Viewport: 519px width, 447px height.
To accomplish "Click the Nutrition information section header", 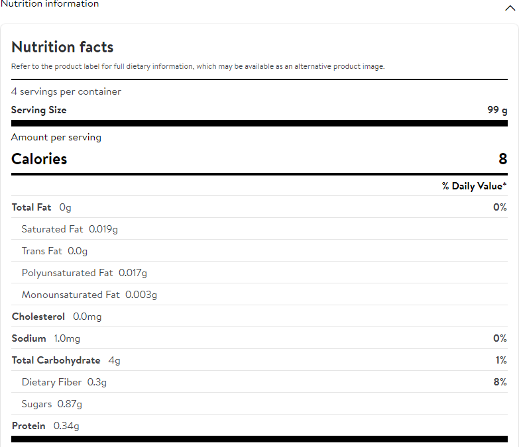I will tap(50, 4).
